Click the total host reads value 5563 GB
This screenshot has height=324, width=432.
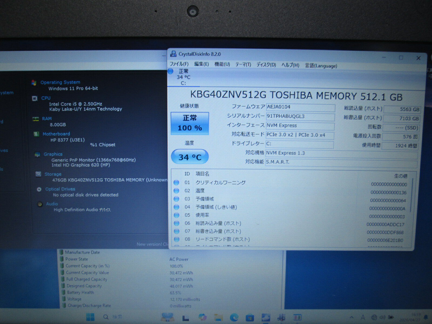(402, 109)
